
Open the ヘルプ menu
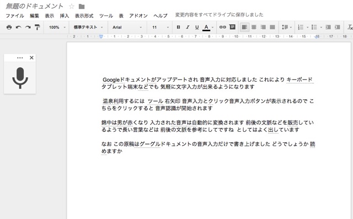click(161, 16)
